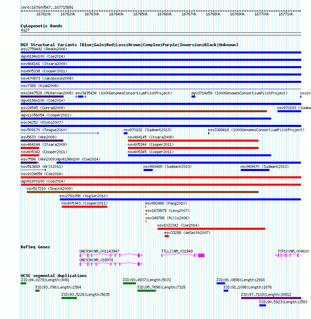The height and width of the screenshot is (319, 311).
Task: Click dgv11056n54 (Cooper2011) label
Action: coord(46,115)
